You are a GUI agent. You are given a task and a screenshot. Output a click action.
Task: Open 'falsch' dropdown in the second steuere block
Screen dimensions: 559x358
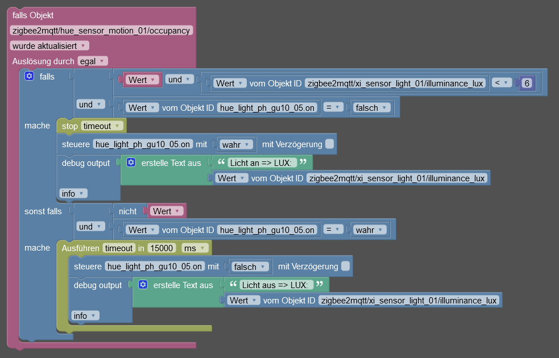[250, 267]
